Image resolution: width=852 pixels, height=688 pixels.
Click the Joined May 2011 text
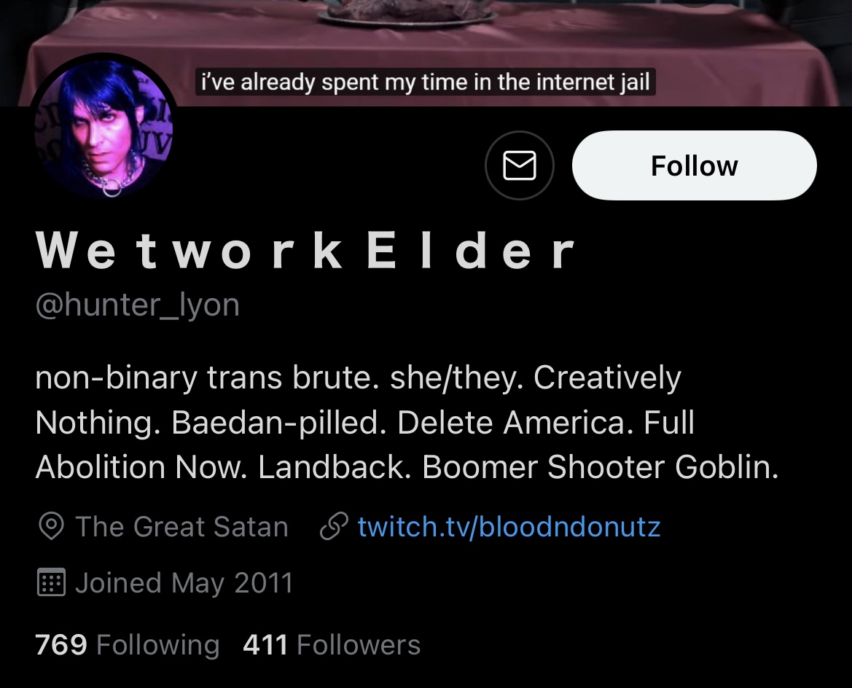184,582
